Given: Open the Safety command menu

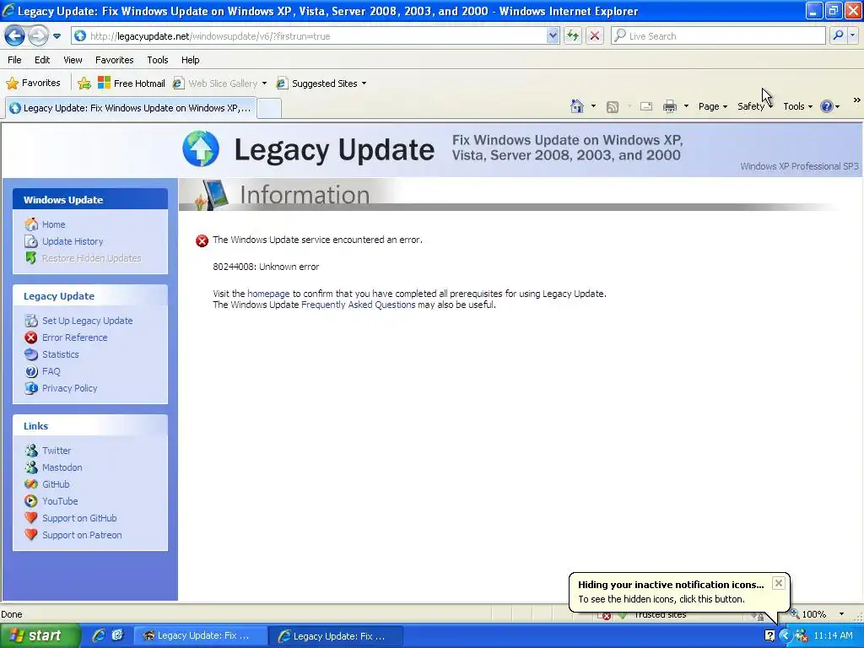Looking at the screenshot, I should [x=755, y=107].
